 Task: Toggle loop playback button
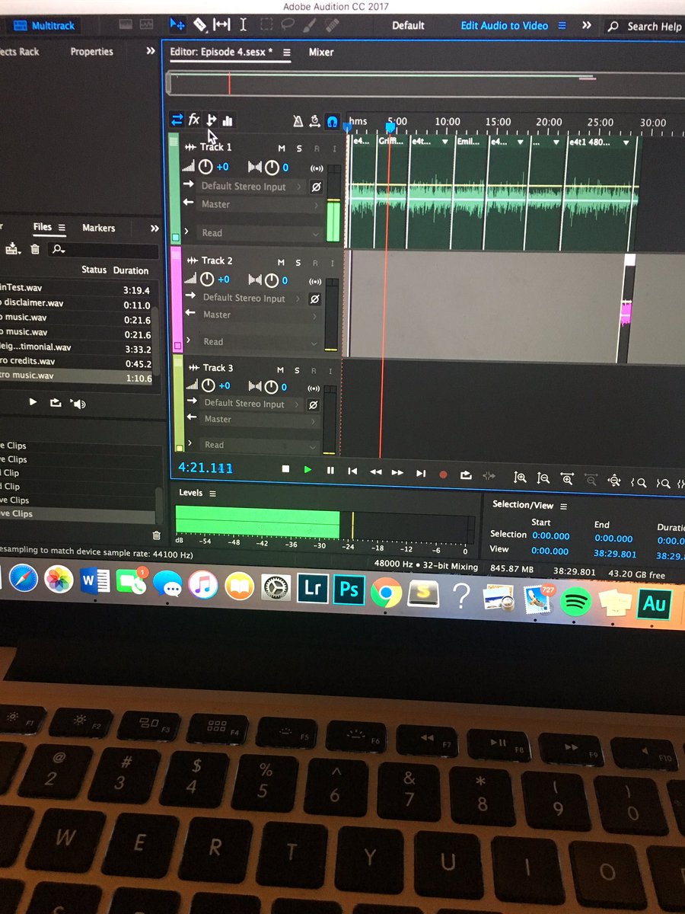click(466, 475)
